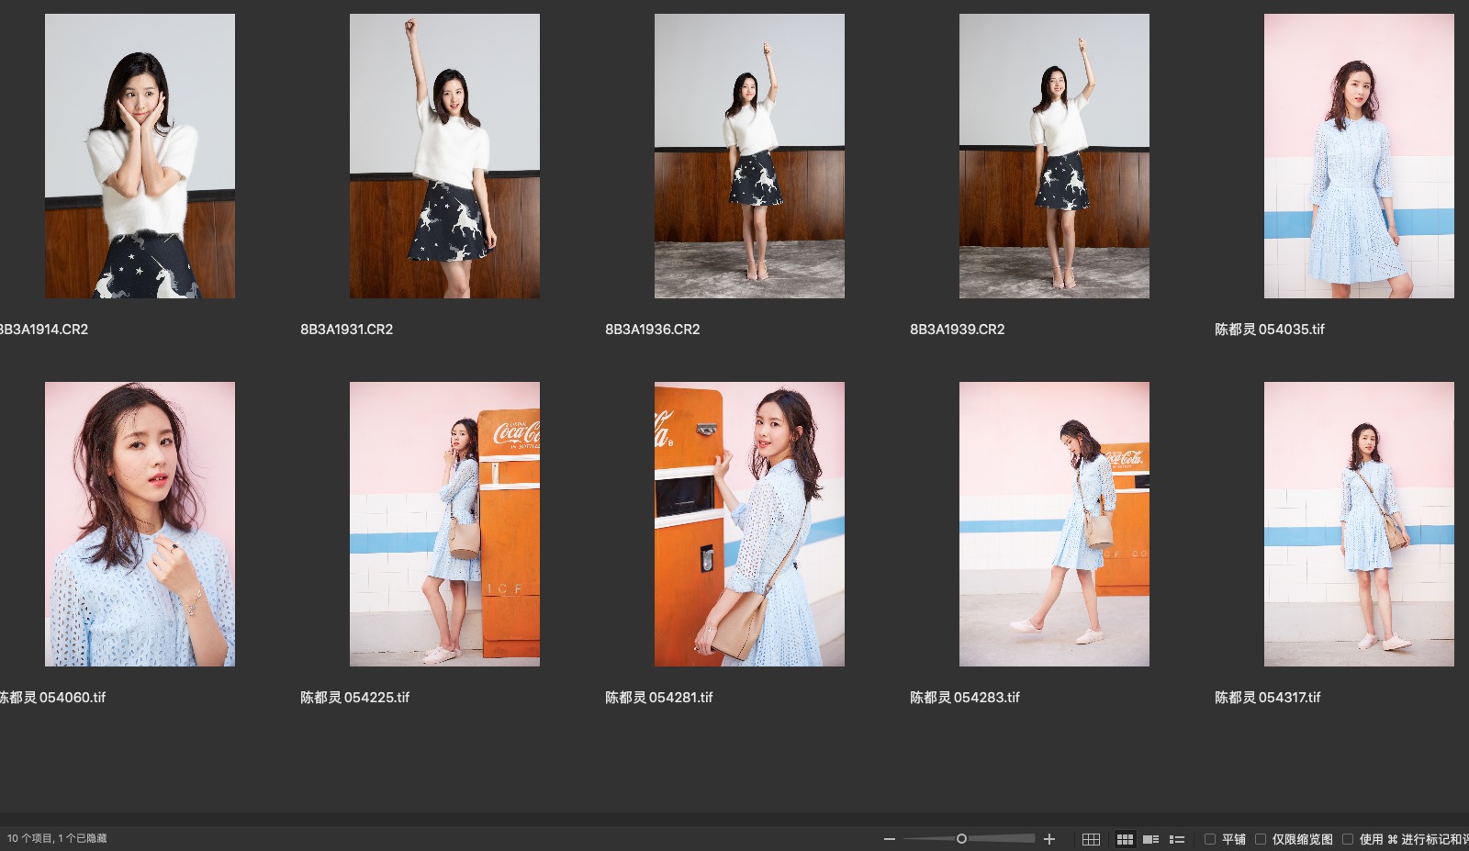Select the 8B3A1931.CR2 thumbnail image
Viewport: 1469px width, 851px height.
pyautogui.click(x=444, y=156)
